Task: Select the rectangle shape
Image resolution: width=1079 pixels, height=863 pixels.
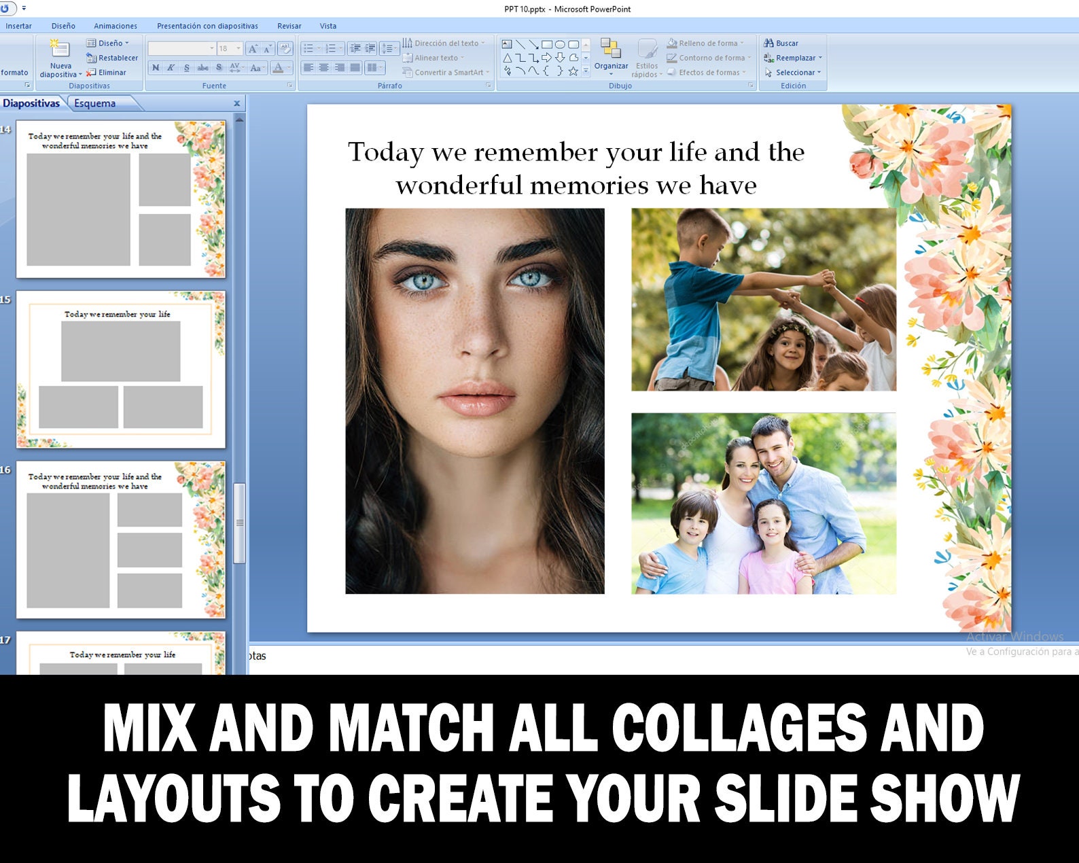Action: 547,44
